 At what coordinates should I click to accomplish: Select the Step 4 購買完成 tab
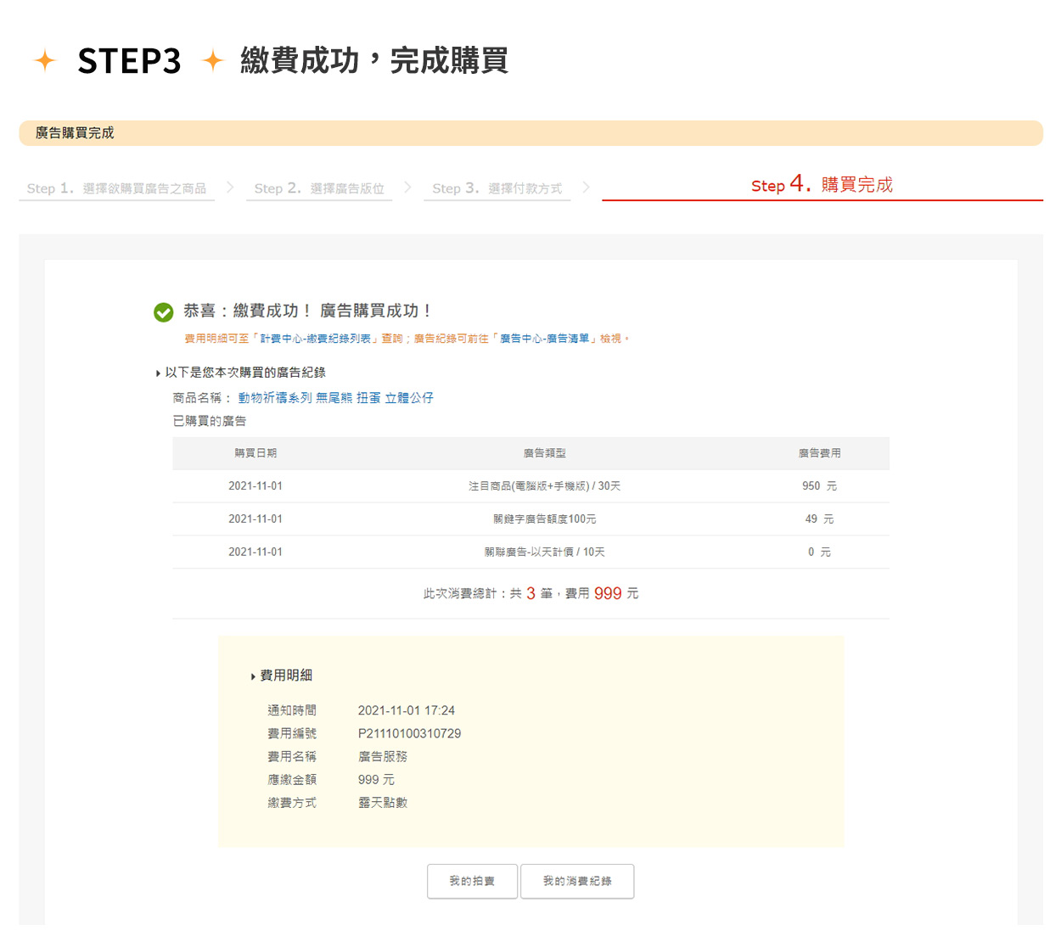822,185
